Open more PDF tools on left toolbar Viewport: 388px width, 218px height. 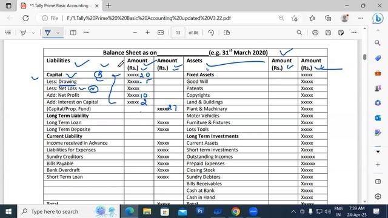pos(86,32)
